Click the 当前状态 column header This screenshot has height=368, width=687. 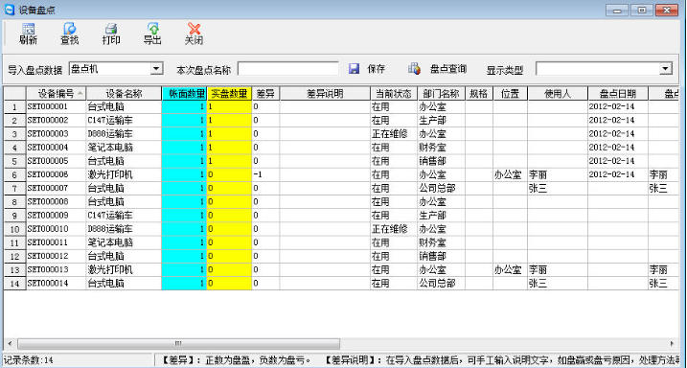(x=394, y=93)
